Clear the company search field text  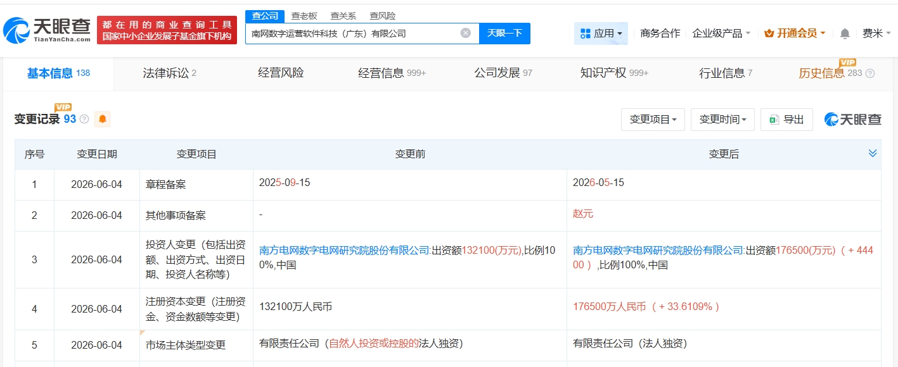(466, 33)
